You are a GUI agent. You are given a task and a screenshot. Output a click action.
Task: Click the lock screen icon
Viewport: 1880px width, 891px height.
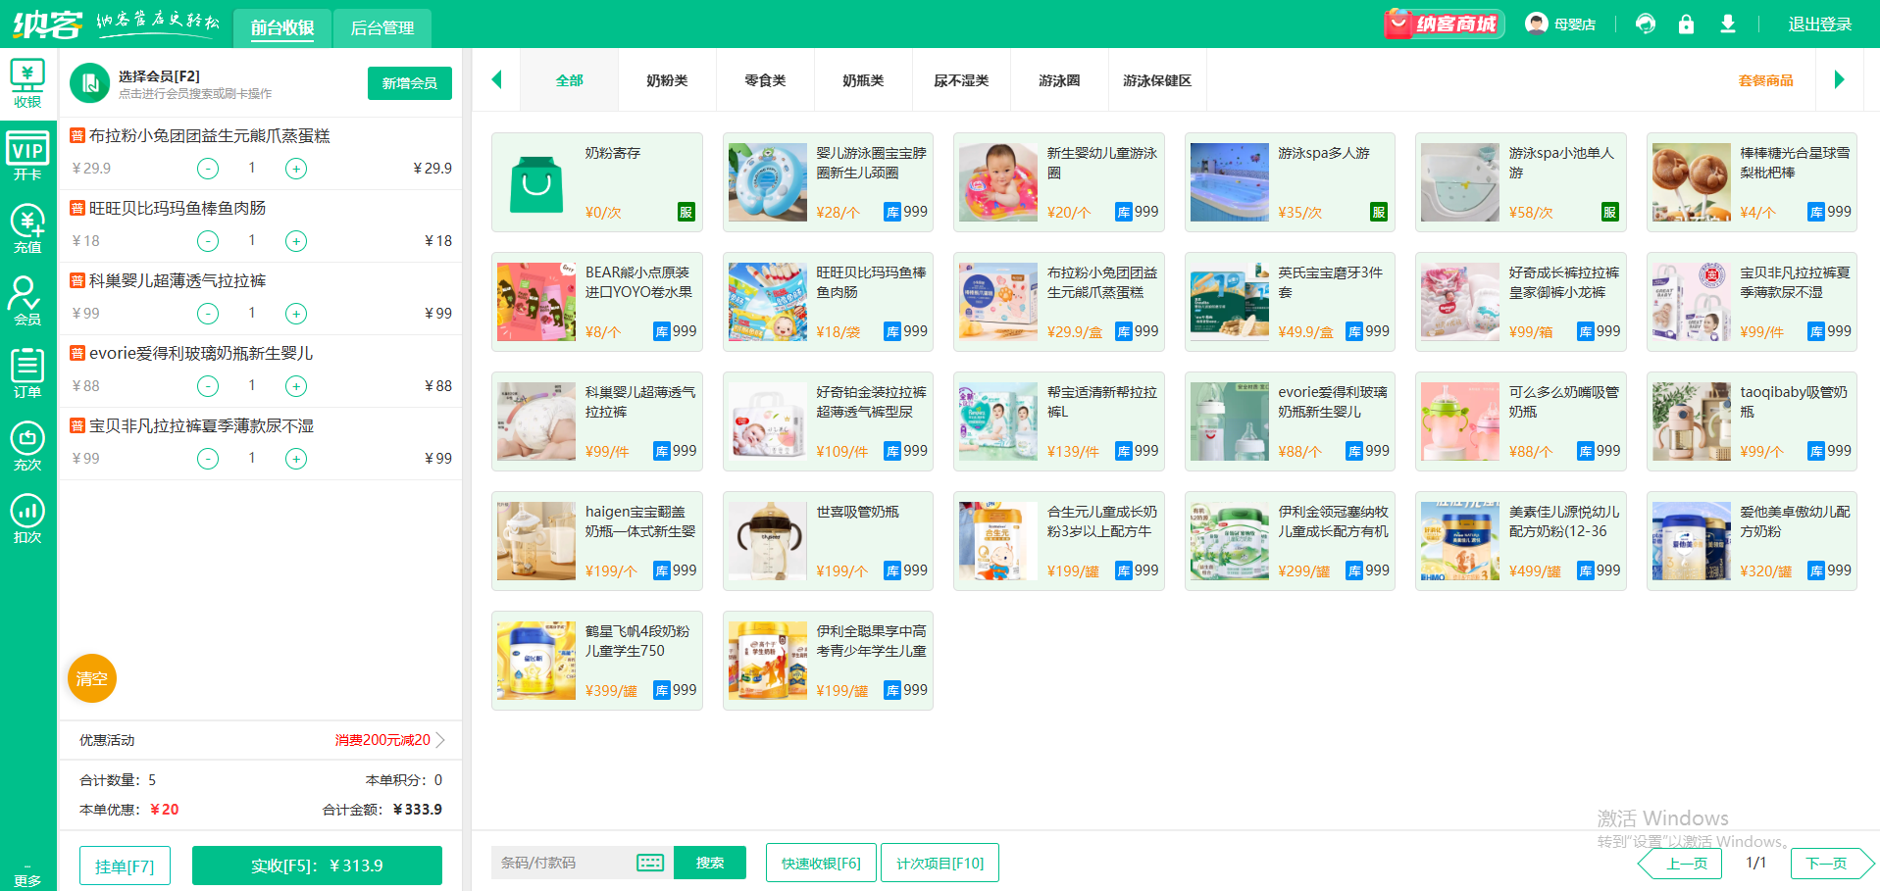pyautogui.click(x=1686, y=24)
